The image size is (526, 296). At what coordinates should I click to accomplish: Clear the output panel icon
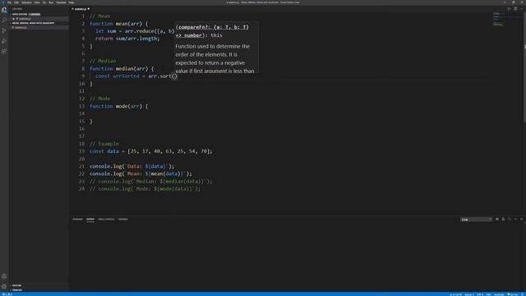[496, 220]
